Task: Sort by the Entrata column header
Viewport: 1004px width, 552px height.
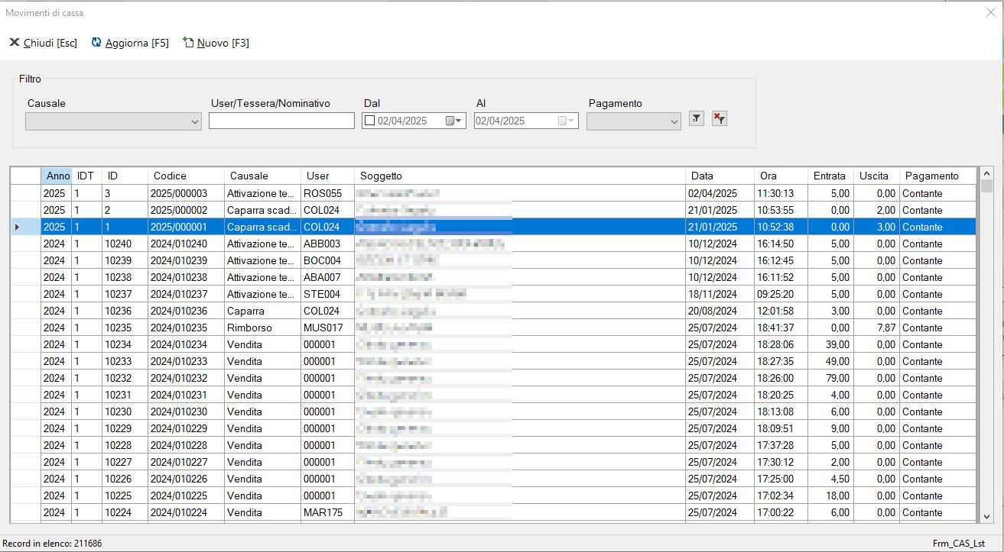Action: pyautogui.click(x=830, y=176)
